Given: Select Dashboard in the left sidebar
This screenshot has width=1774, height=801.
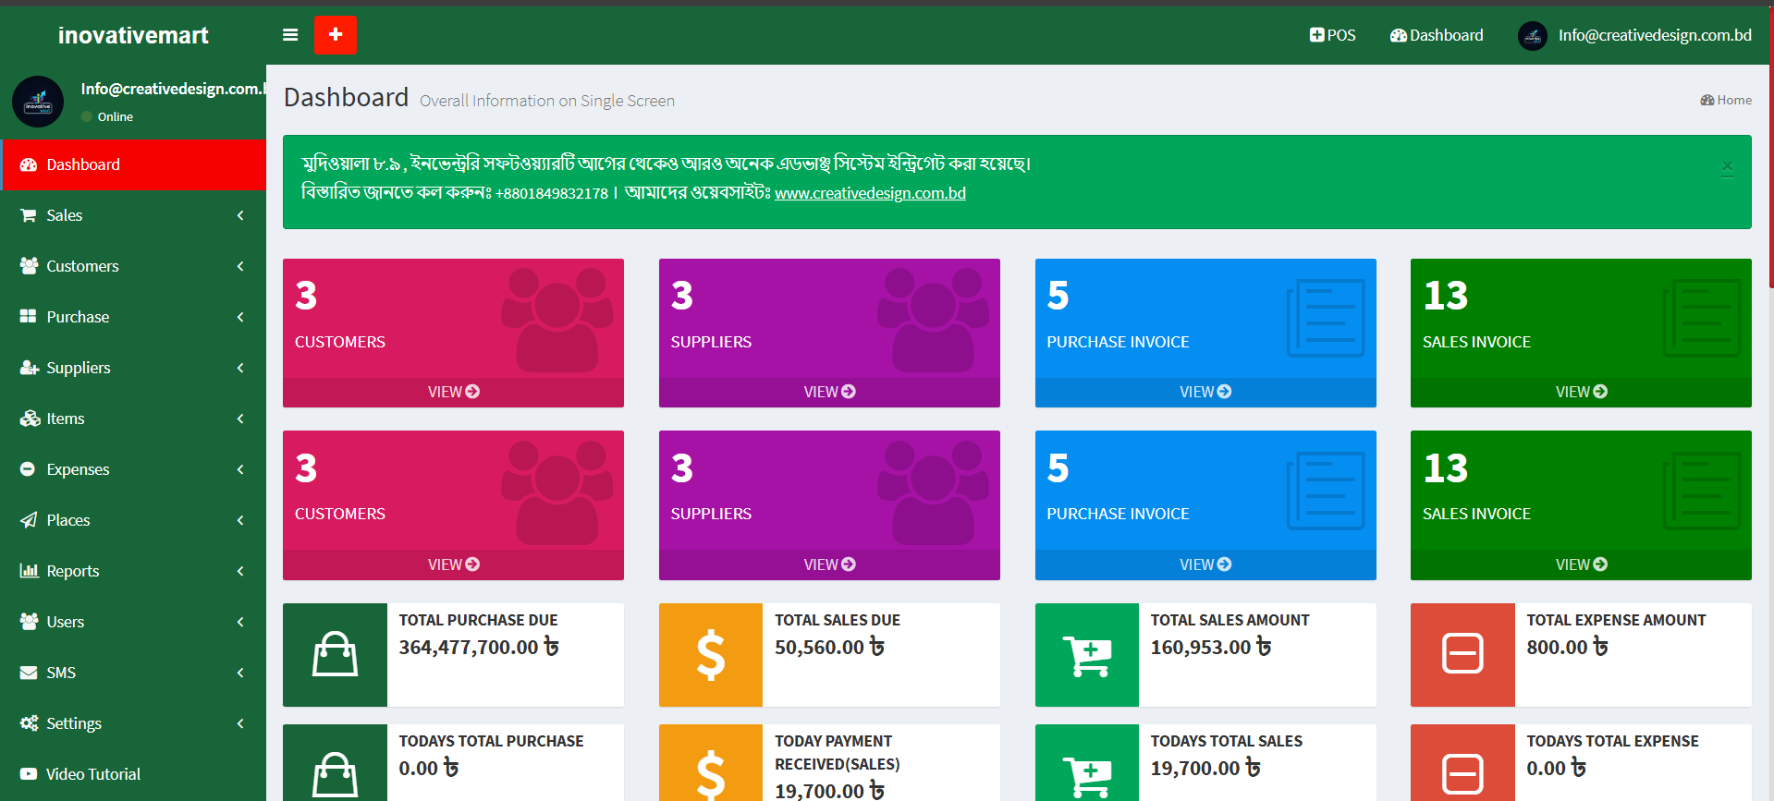Looking at the screenshot, I should (x=83, y=164).
